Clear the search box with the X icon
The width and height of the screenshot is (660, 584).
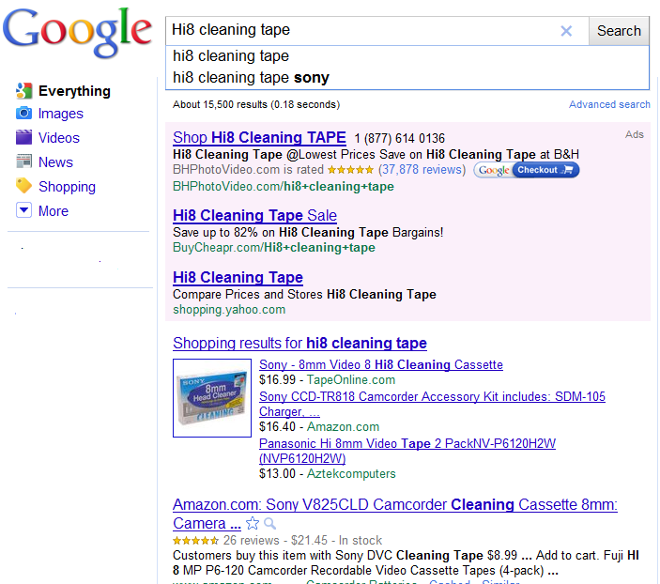click(x=566, y=31)
